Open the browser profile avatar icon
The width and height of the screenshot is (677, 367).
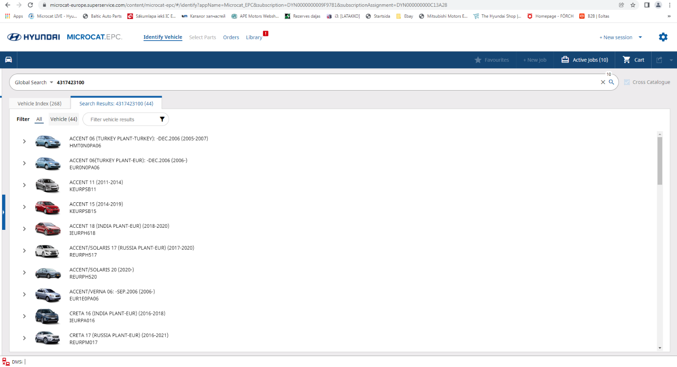(658, 5)
